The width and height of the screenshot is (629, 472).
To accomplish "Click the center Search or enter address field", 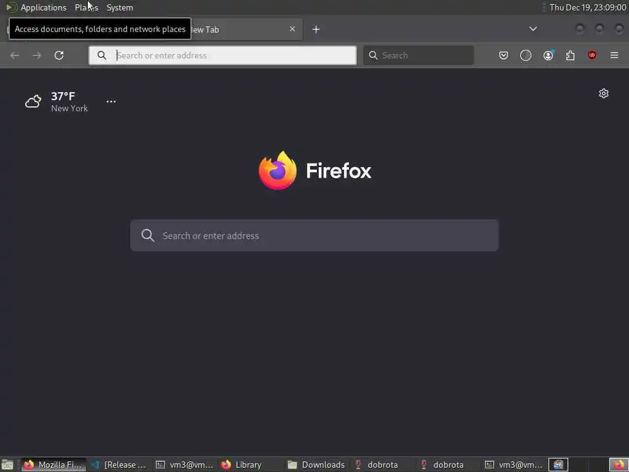I will click(x=314, y=235).
